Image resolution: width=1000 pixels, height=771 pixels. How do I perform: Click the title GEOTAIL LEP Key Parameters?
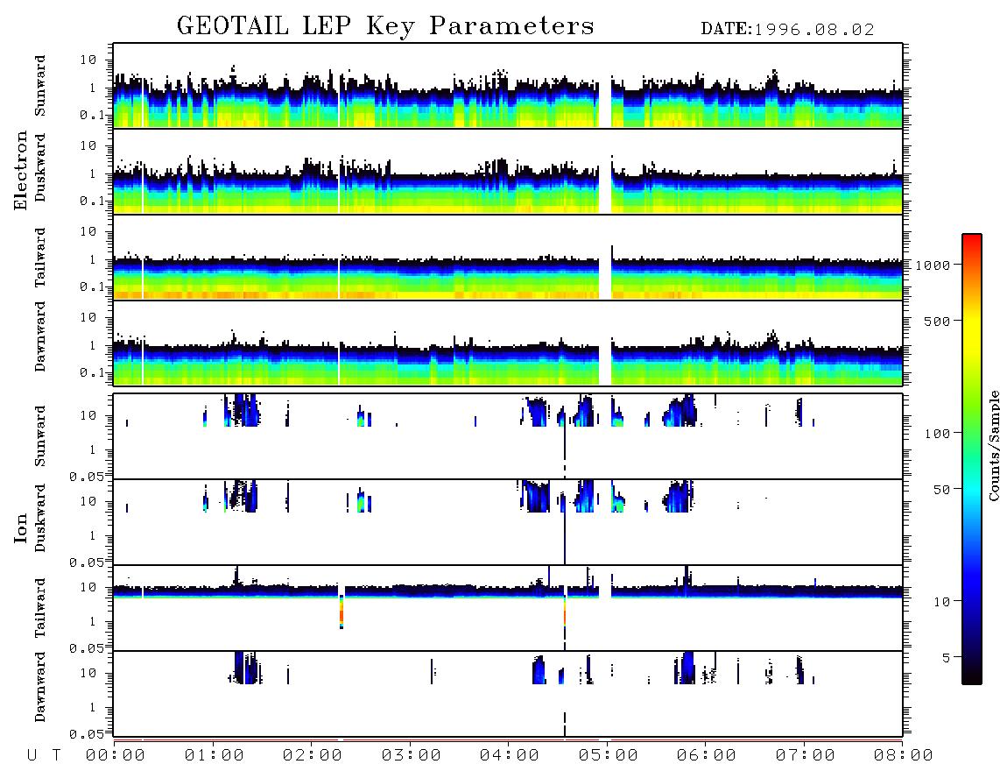click(385, 26)
